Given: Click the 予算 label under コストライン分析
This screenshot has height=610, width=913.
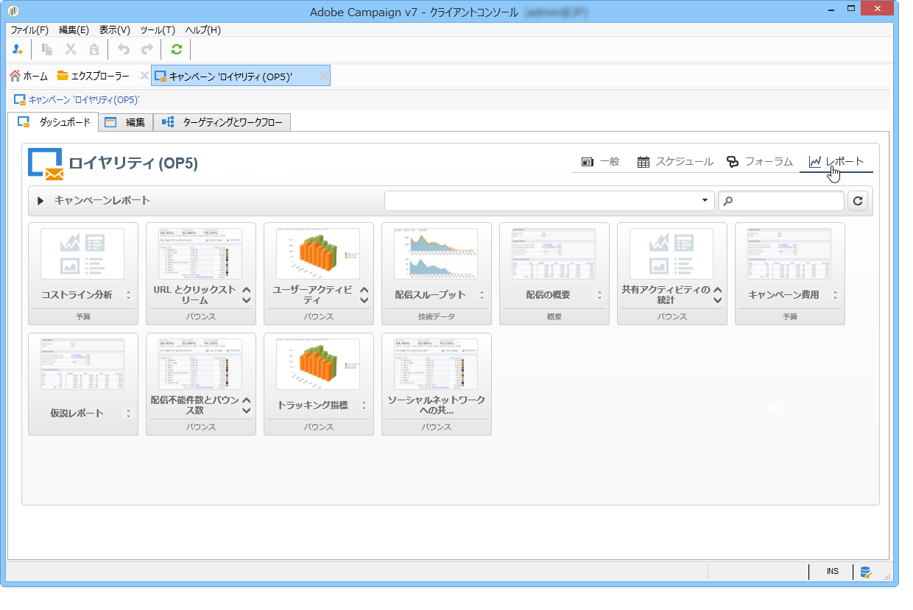Looking at the screenshot, I should pyautogui.click(x=82, y=316).
